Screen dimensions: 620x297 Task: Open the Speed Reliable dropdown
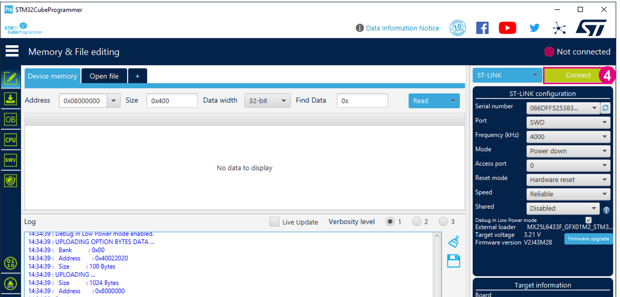(568, 194)
